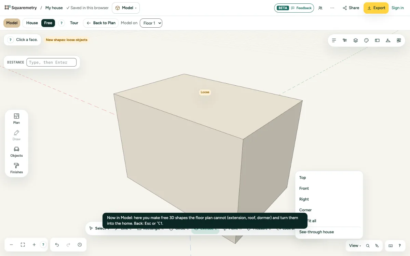Click the Model mode button
The image size is (410, 256).
(x=12, y=23)
